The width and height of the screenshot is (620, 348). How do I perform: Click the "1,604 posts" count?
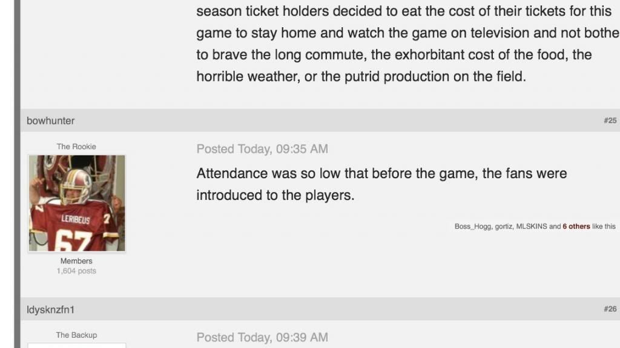click(76, 271)
